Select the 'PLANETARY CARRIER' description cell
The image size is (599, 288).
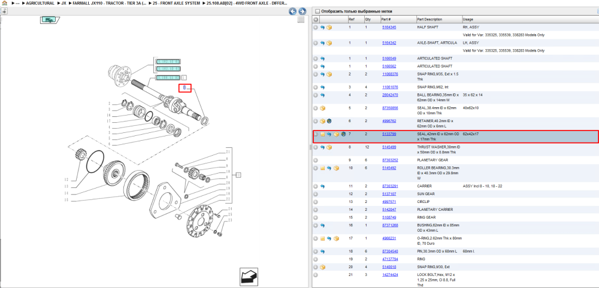coord(435,210)
